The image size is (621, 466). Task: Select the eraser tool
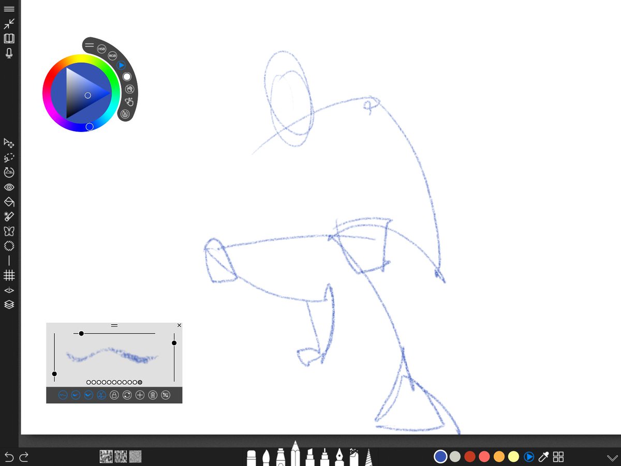(x=252, y=458)
